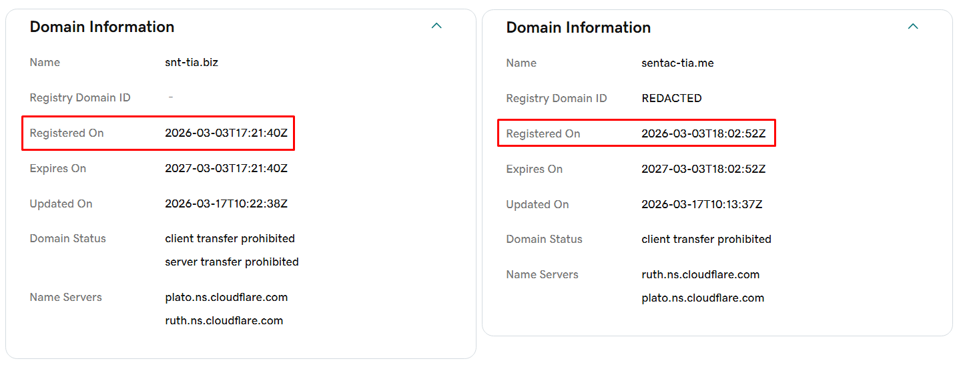
Task: Select registration date 2026-03-03T18:02:52Z
Action: tap(703, 133)
